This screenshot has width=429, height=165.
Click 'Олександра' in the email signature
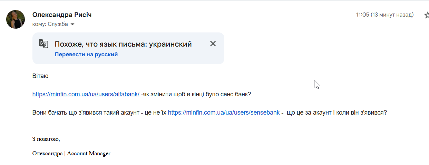coord(47,154)
